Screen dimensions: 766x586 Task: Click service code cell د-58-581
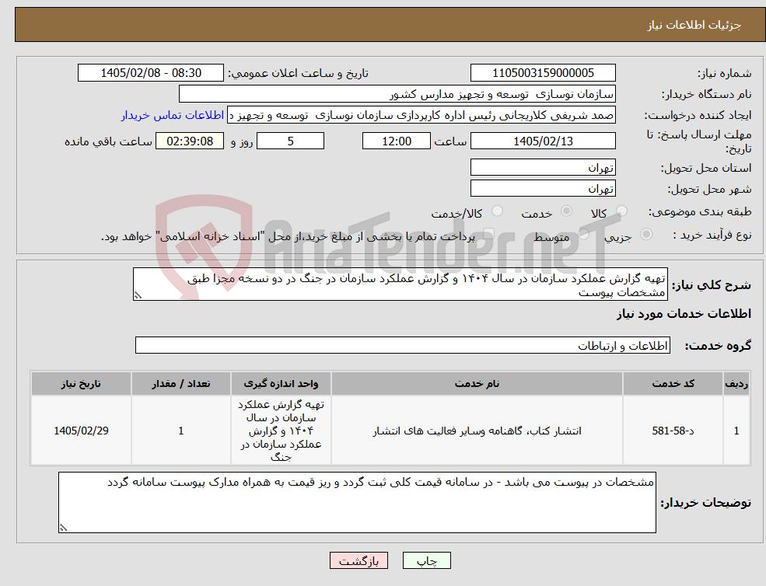673,431
